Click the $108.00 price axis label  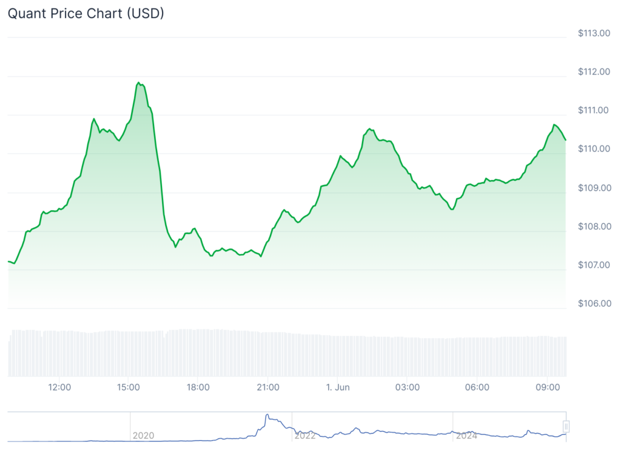pos(593,227)
